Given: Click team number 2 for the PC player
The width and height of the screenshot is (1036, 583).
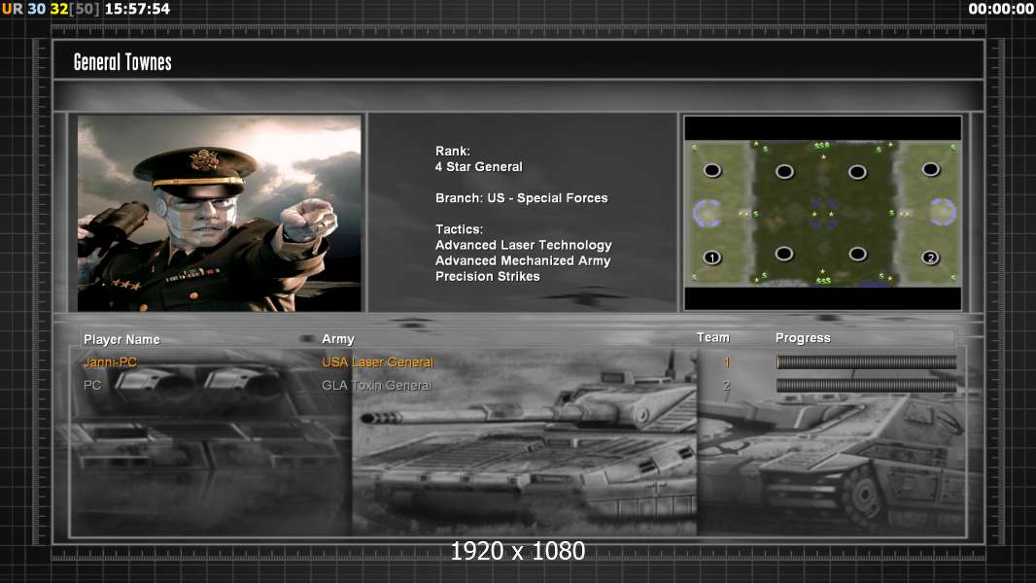Looking at the screenshot, I should (726, 385).
